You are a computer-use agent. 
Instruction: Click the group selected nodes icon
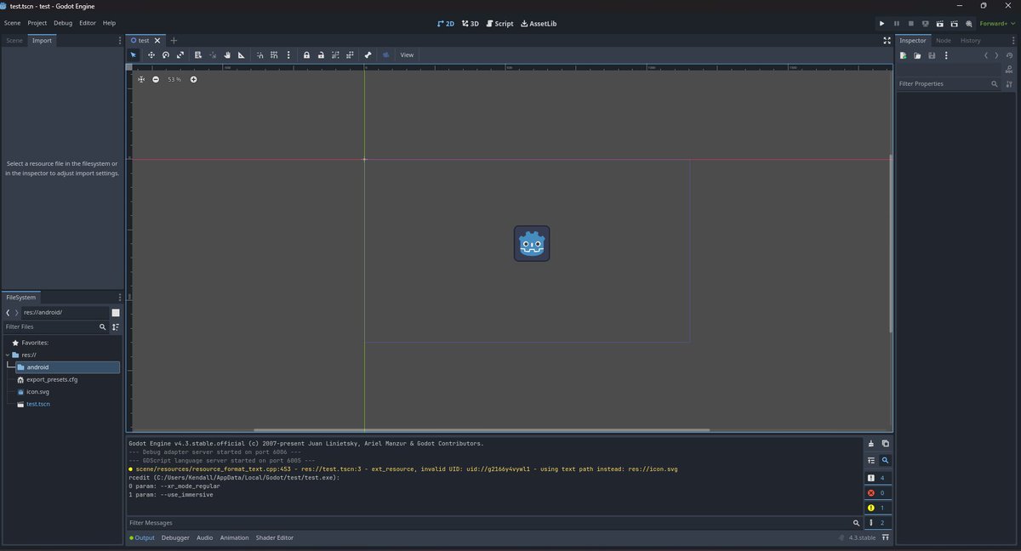pos(335,54)
